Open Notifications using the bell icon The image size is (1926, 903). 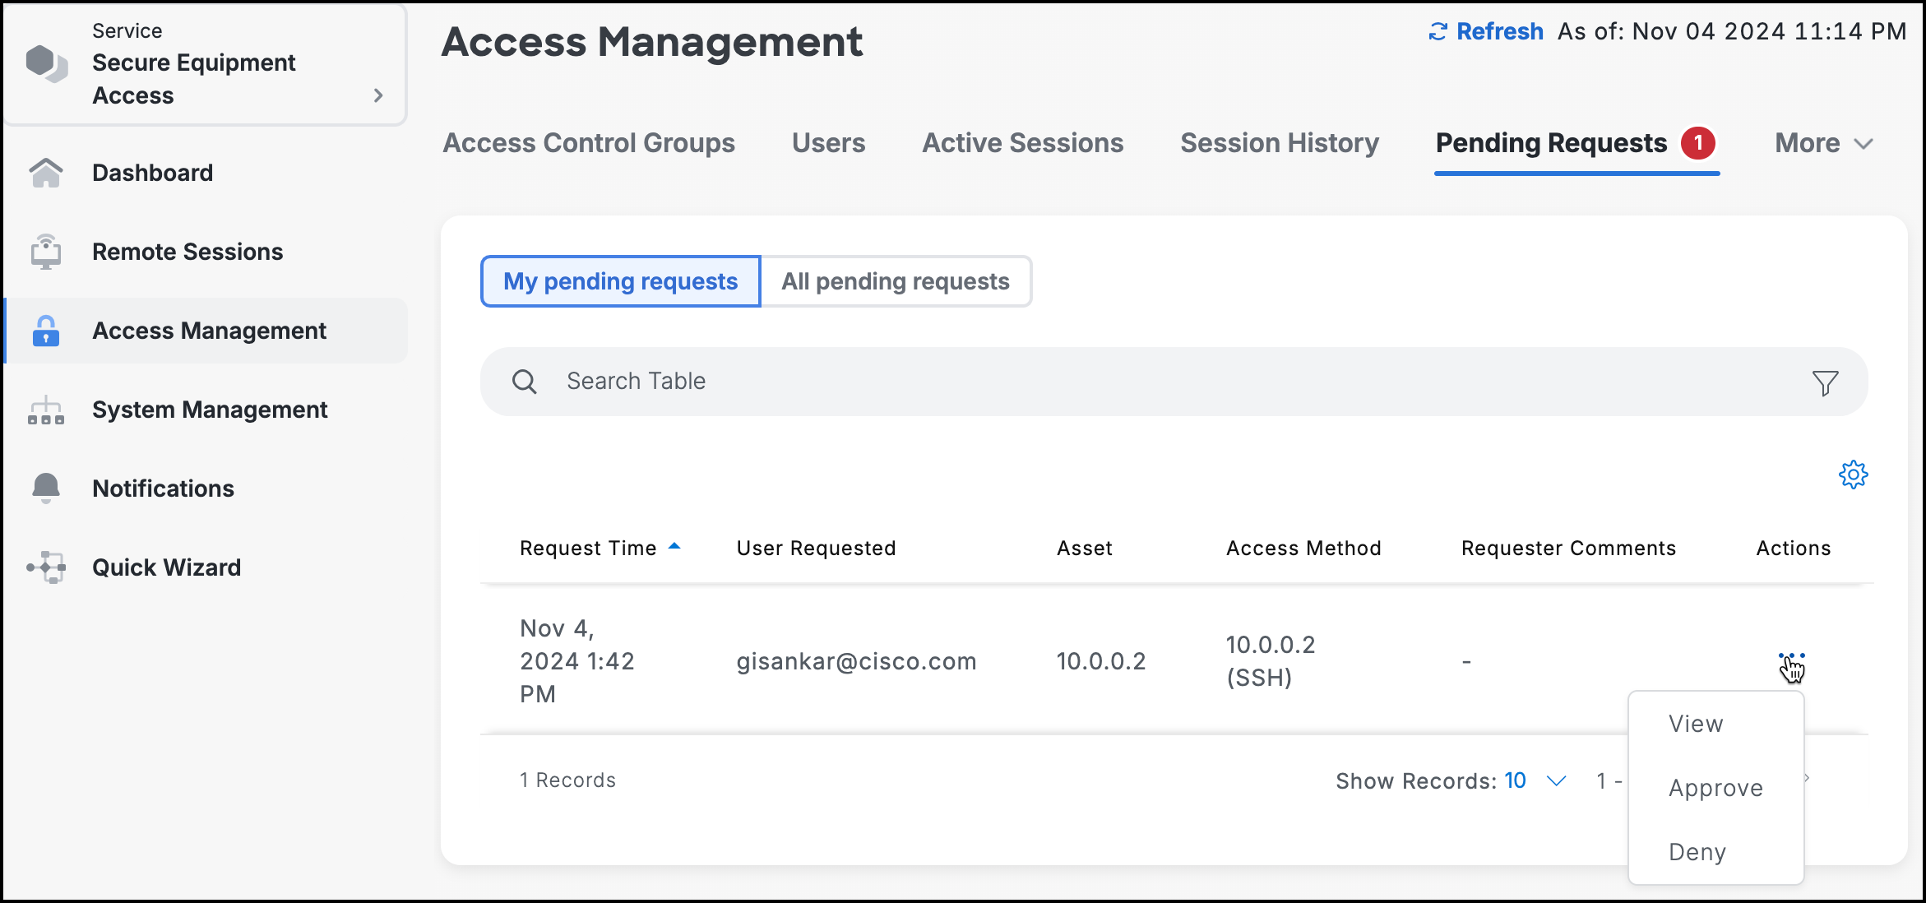[x=46, y=488]
